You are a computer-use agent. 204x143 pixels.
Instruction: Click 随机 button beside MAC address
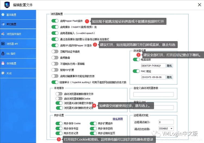(x=169, y=77)
